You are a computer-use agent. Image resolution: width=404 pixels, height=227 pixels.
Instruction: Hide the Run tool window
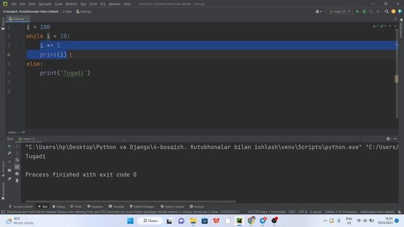pos(395,139)
